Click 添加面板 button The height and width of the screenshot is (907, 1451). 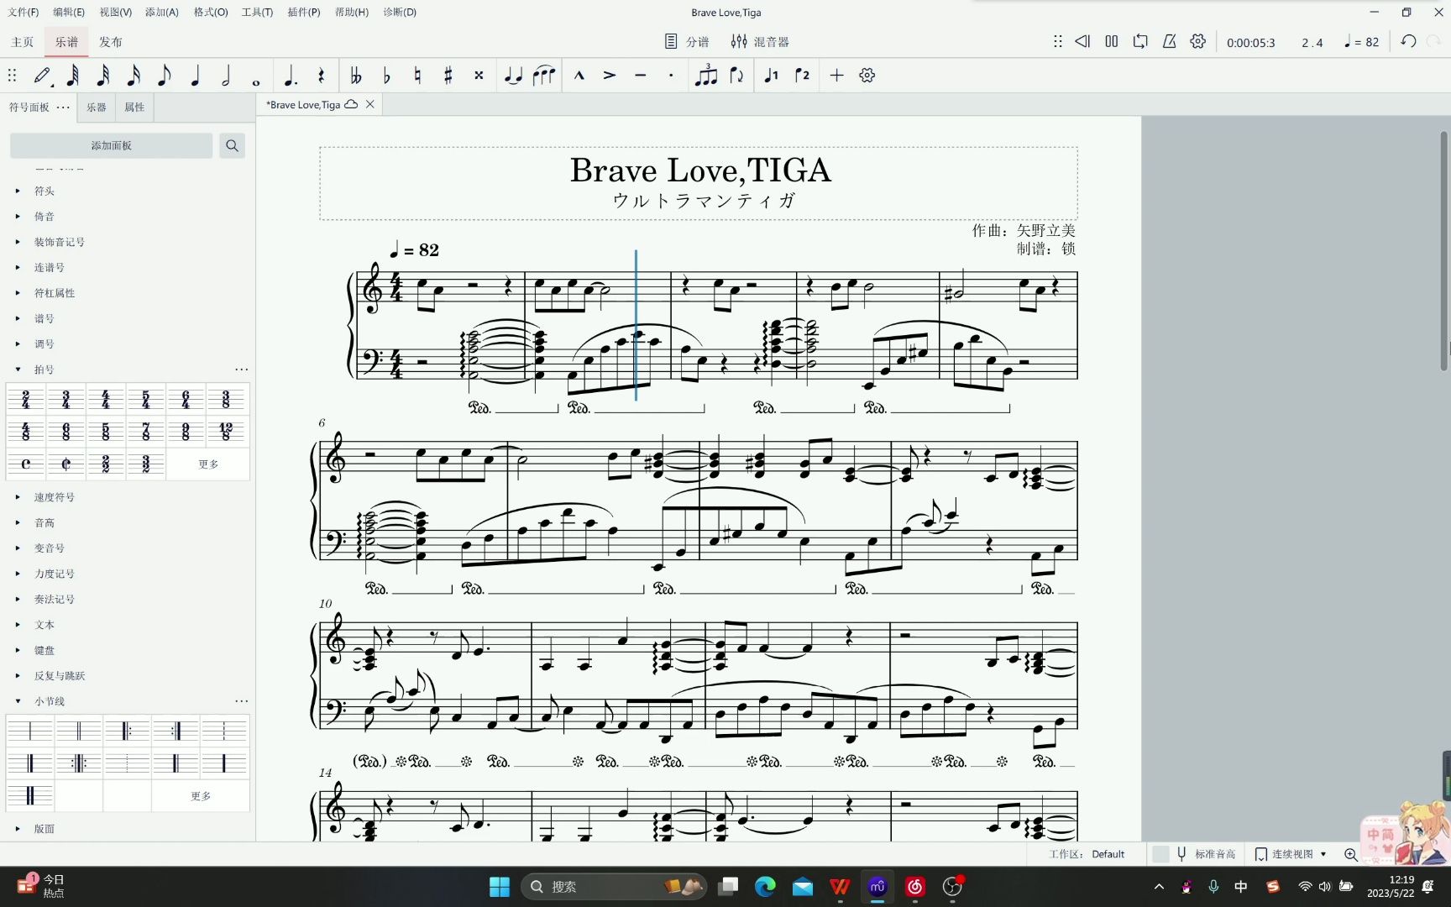112,145
